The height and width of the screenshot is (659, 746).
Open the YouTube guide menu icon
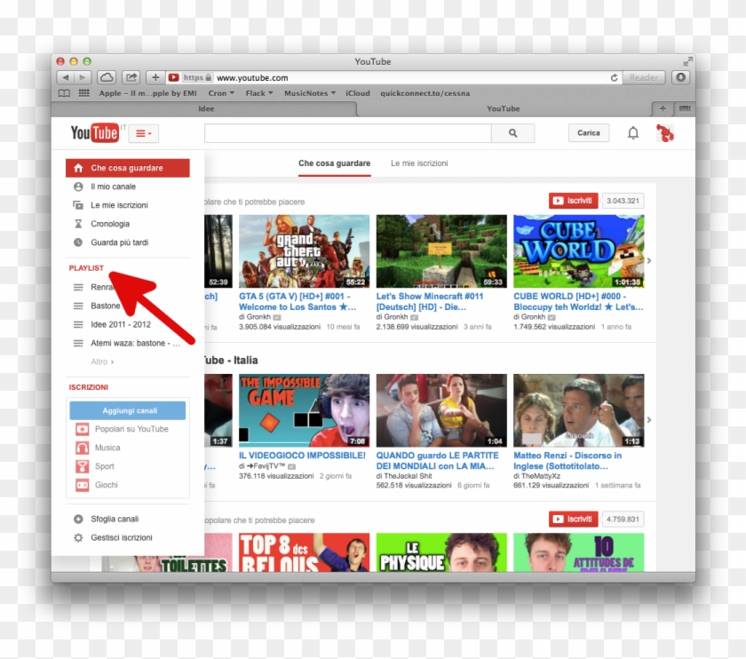[x=141, y=132]
